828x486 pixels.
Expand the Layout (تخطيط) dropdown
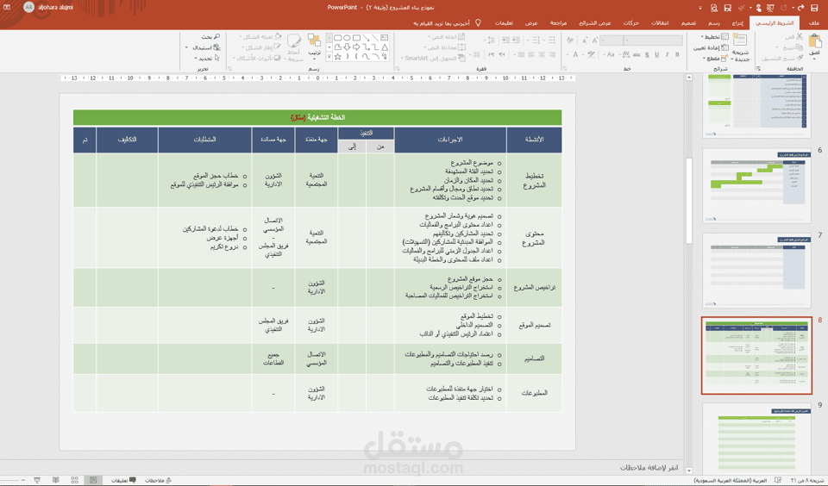pyautogui.click(x=715, y=37)
